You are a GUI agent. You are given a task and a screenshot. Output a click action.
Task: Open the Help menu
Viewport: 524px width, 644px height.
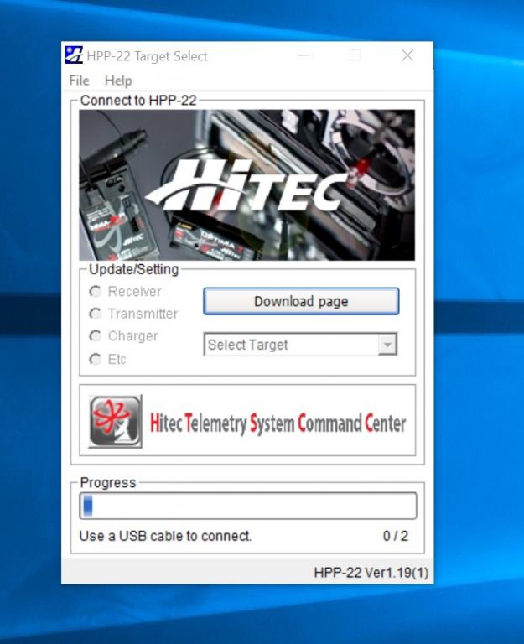click(x=118, y=80)
